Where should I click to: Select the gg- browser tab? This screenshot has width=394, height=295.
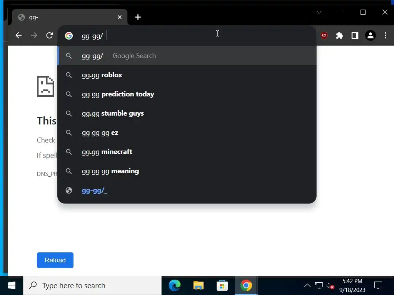70,17
